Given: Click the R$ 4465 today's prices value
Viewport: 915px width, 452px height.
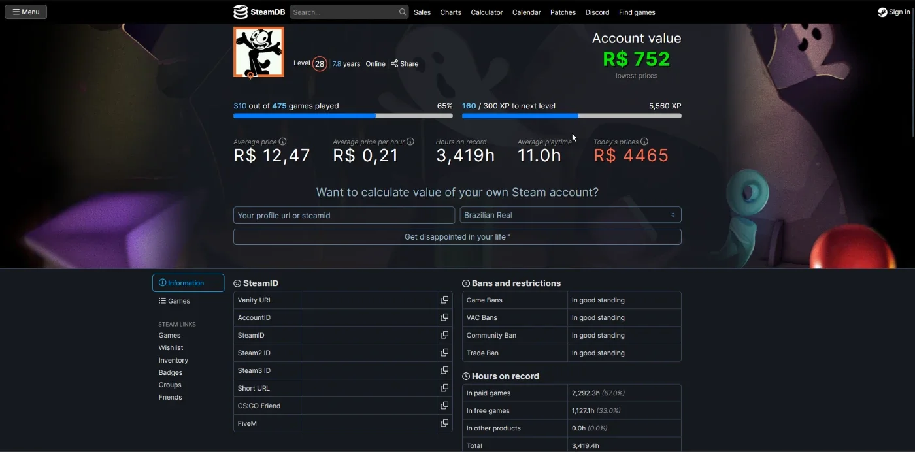Looking at the screenshot, I should [x=631, y=155].
